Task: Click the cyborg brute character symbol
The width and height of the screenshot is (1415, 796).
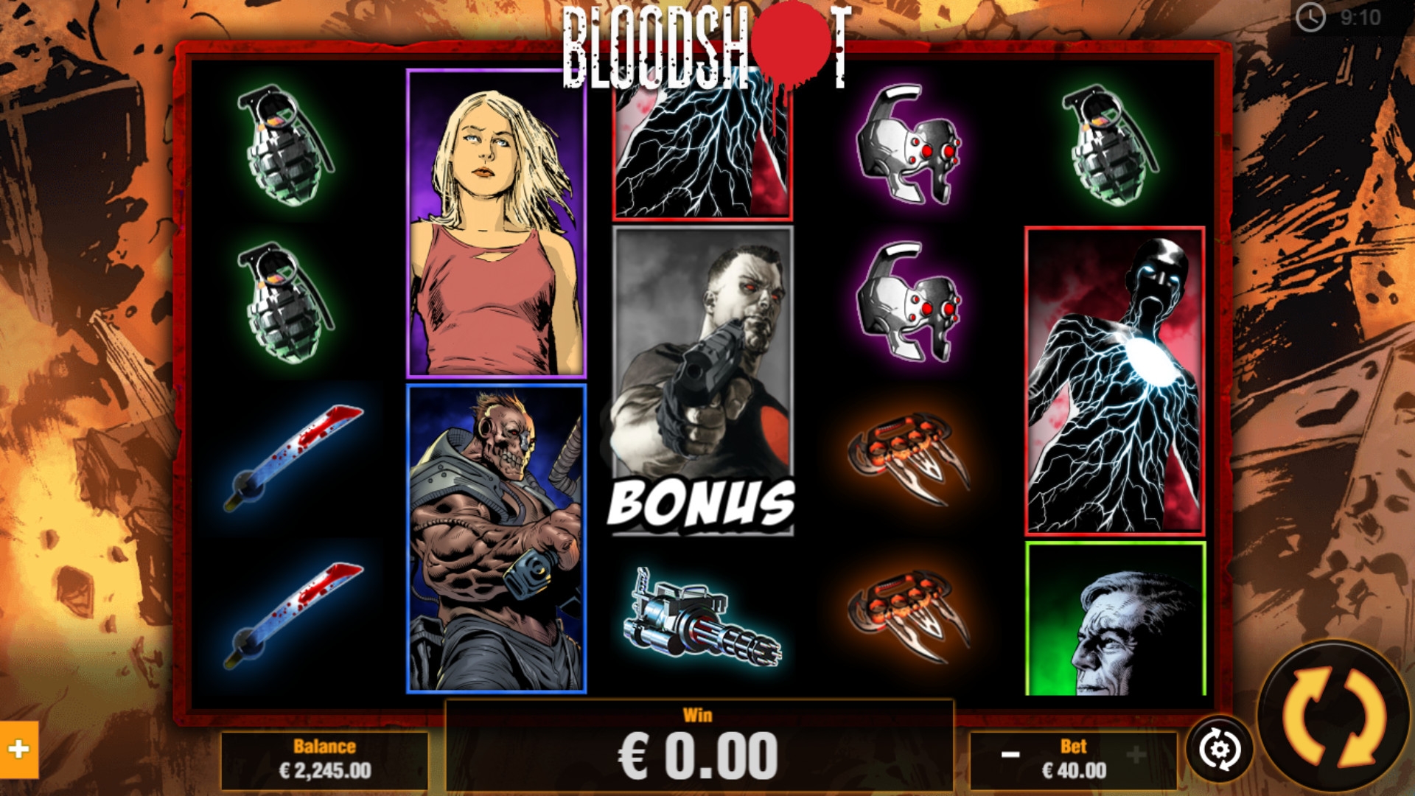Action: pyautogui.click(x=496, y=539)
